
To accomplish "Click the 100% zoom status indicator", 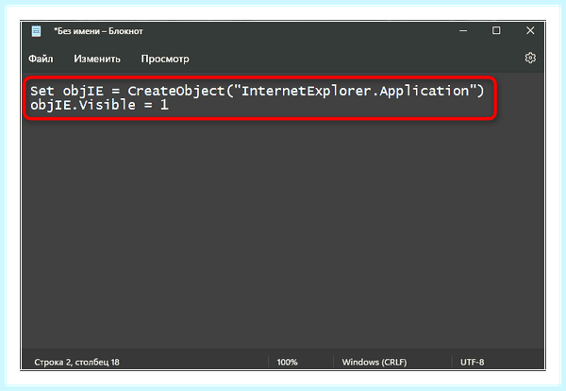I will tap(287, 362).
